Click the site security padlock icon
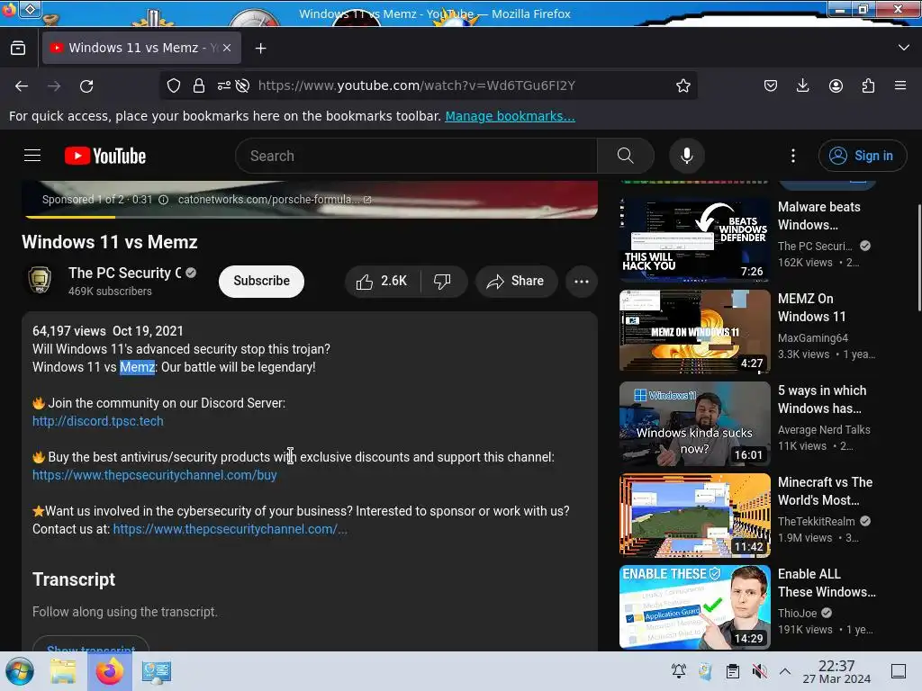The width and height of the screenshot is (922, 691). click(x=199, y=85)
